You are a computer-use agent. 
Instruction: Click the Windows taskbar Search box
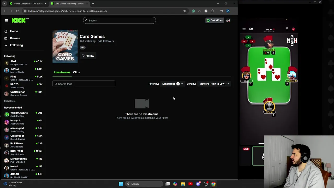pos(144,184)
